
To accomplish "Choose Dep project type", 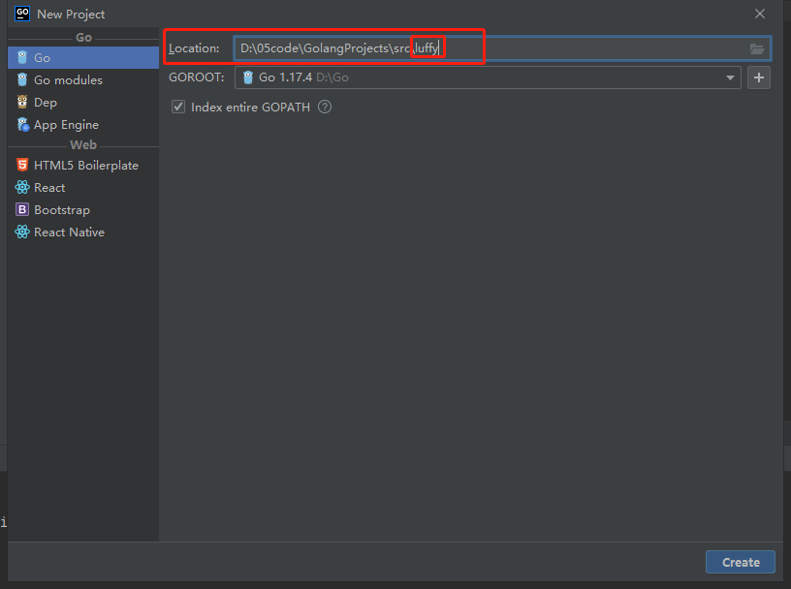I will coord(83,103).
